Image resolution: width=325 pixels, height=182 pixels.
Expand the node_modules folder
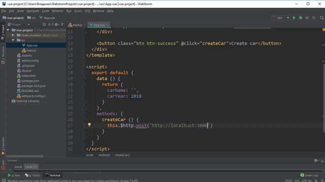[x=13, y=35]
